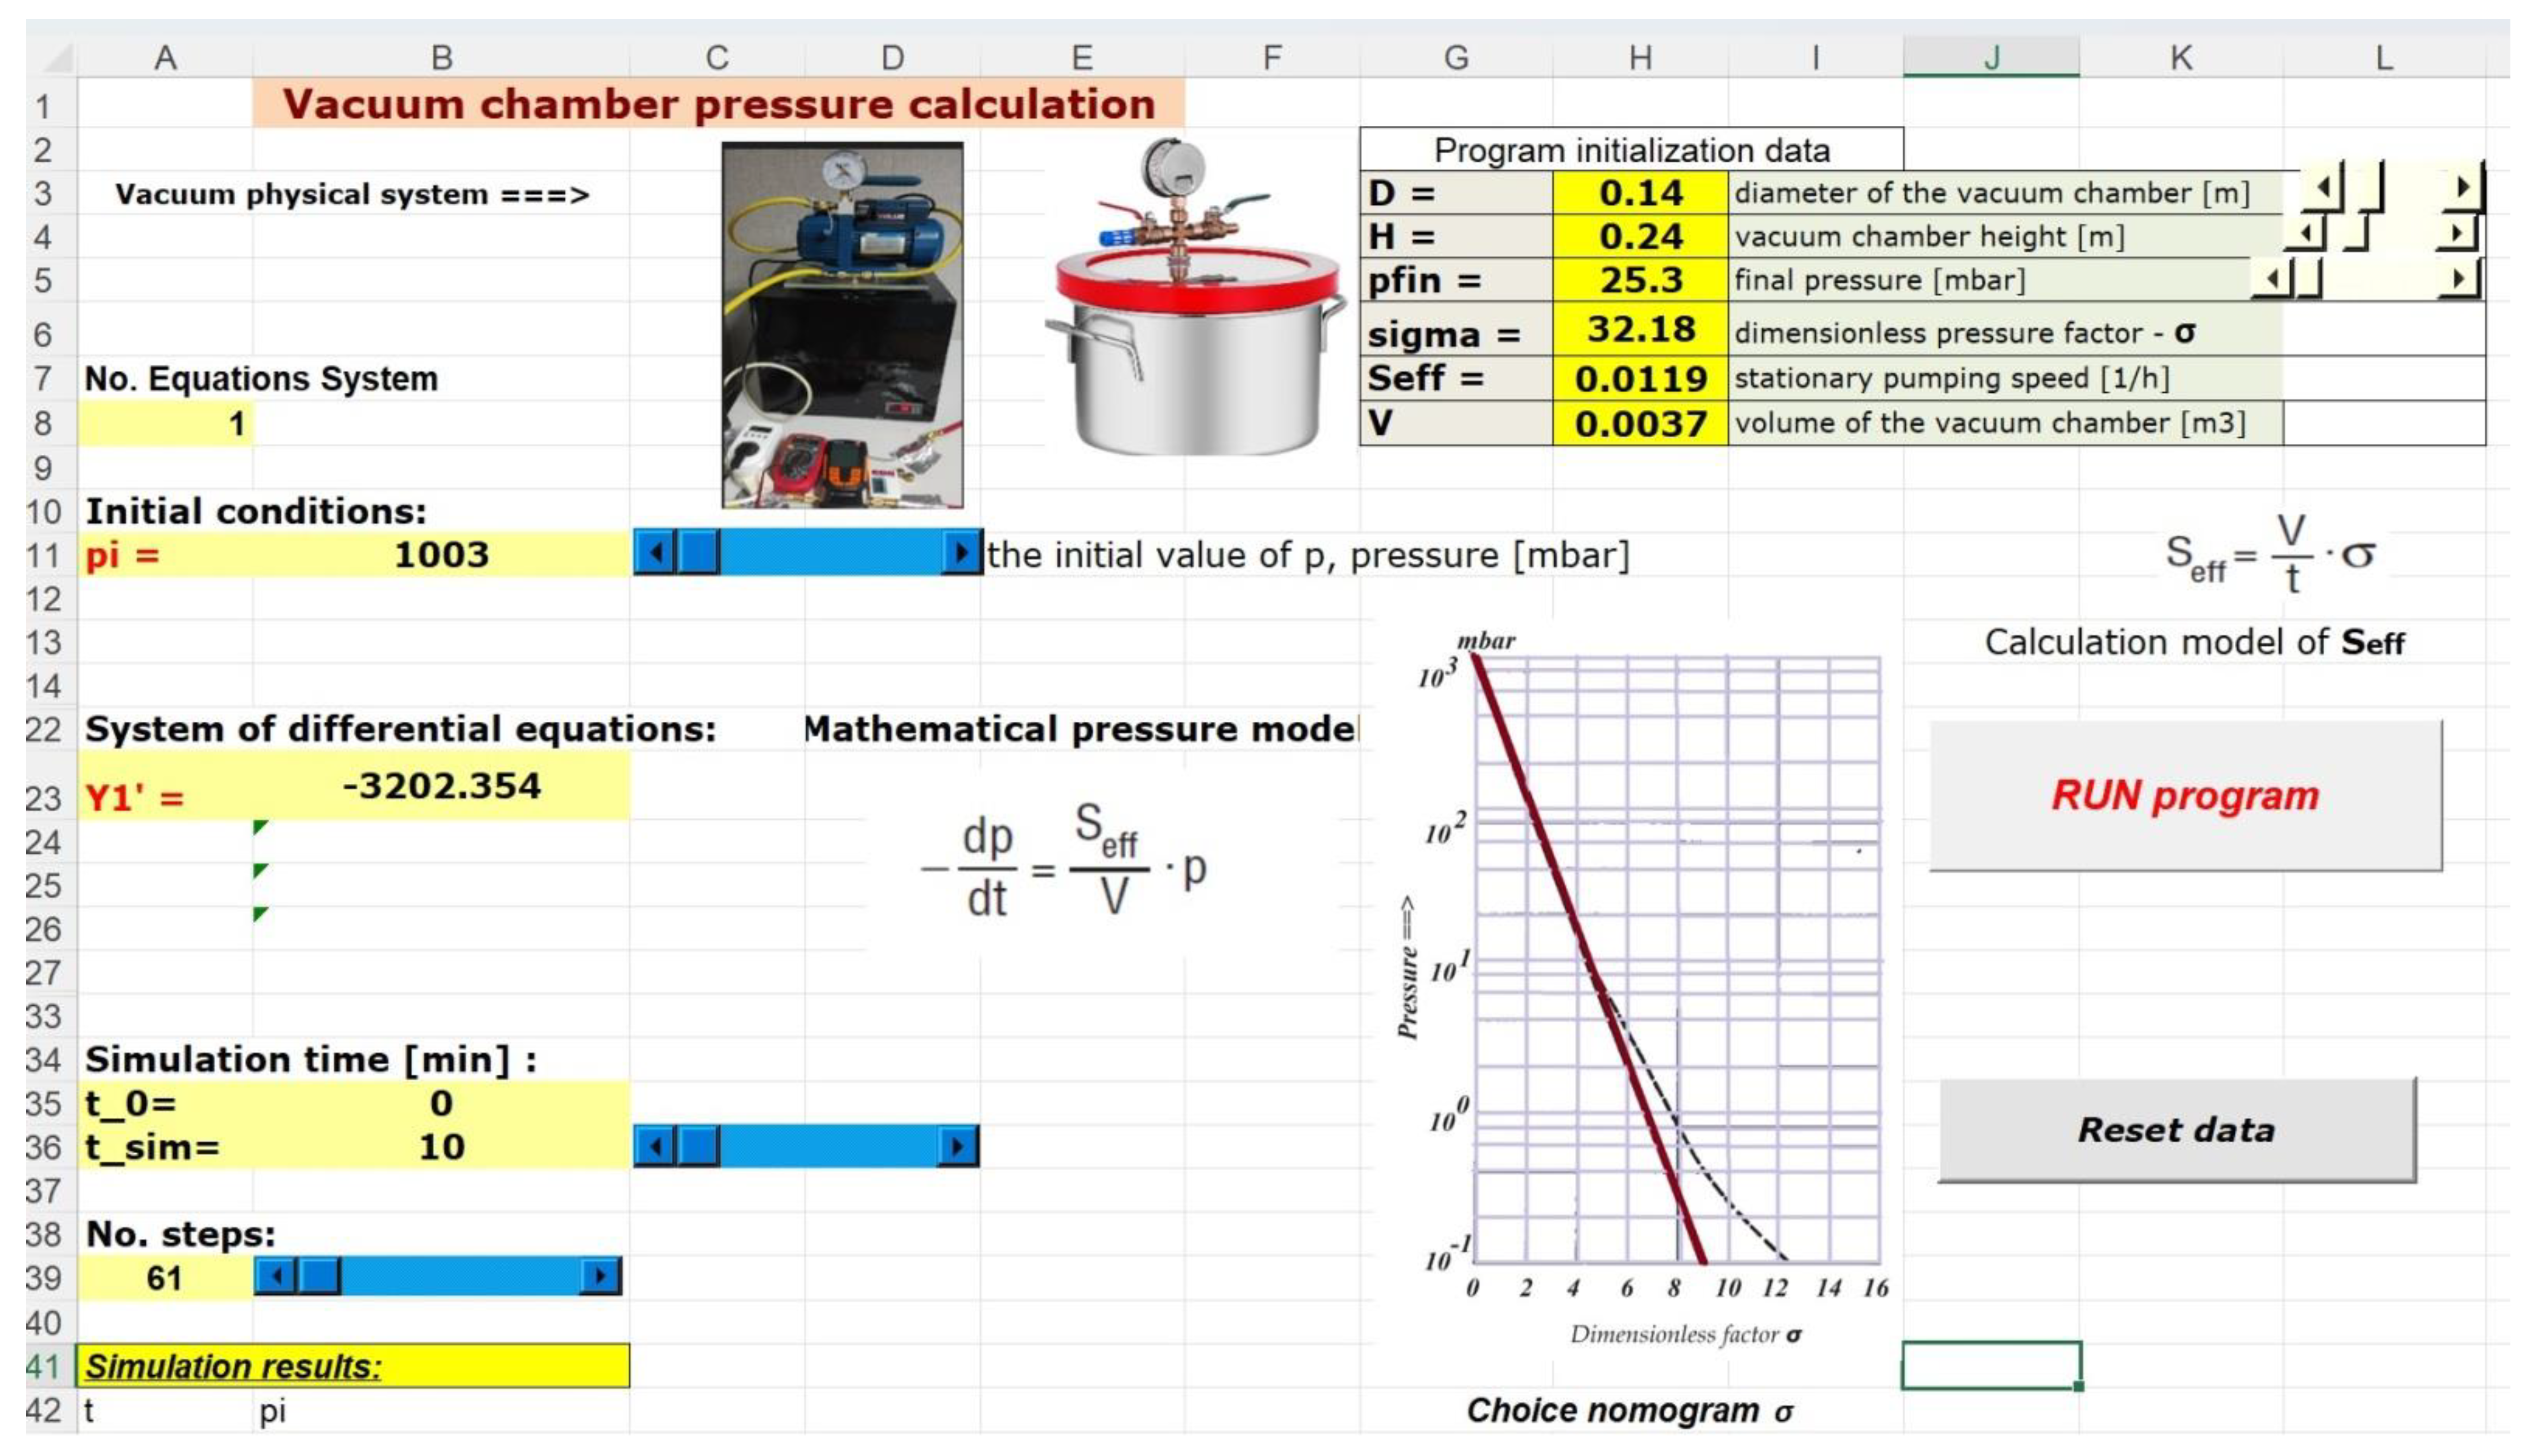Click right arrow of height H scrollbar

click(x=2457, y=234)
